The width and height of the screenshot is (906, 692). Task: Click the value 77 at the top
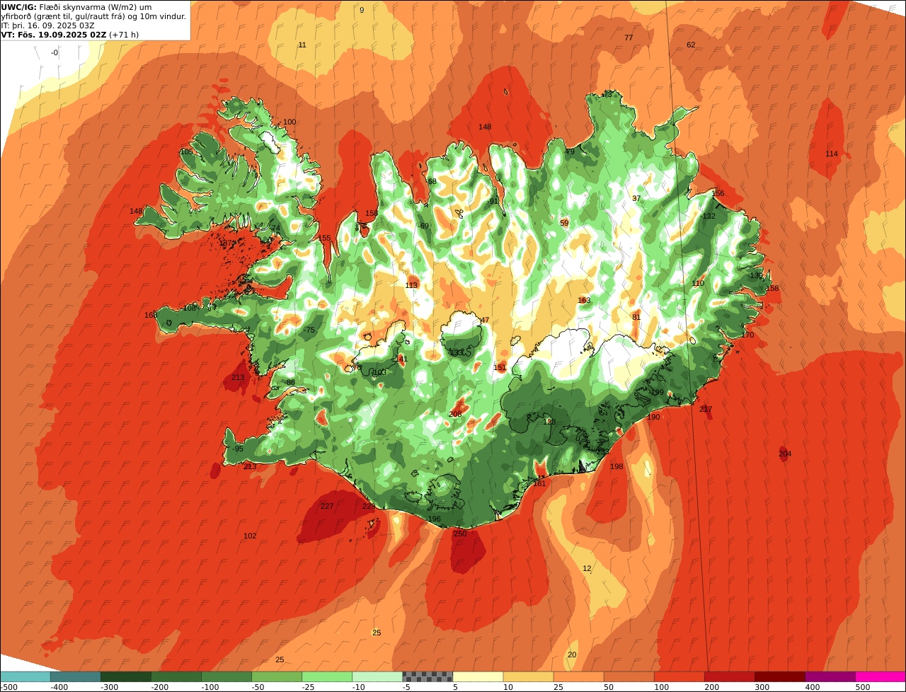coord(629,38)
